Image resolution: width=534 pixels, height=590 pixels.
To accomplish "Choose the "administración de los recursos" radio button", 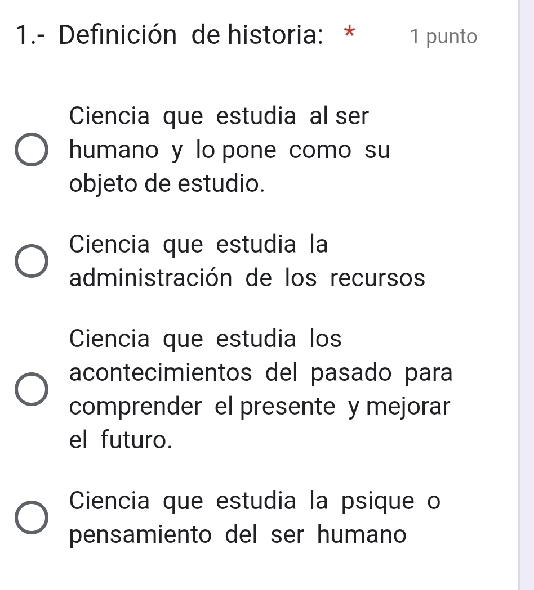I will tap(30, 262).
